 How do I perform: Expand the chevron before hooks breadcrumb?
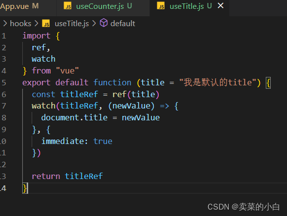click(5, 24)
